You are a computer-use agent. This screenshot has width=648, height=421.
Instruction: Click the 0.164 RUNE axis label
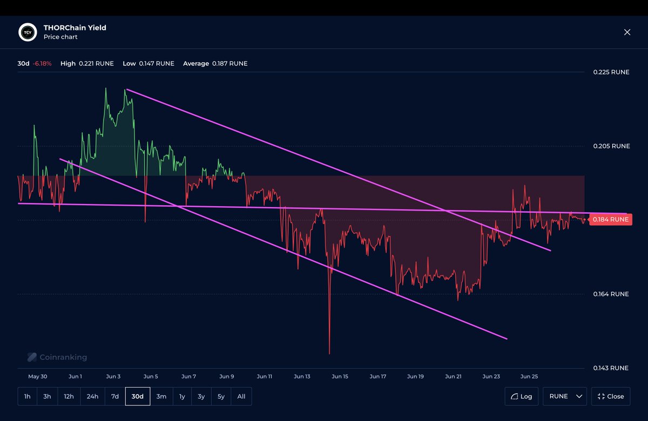click(x=611, y=294)
